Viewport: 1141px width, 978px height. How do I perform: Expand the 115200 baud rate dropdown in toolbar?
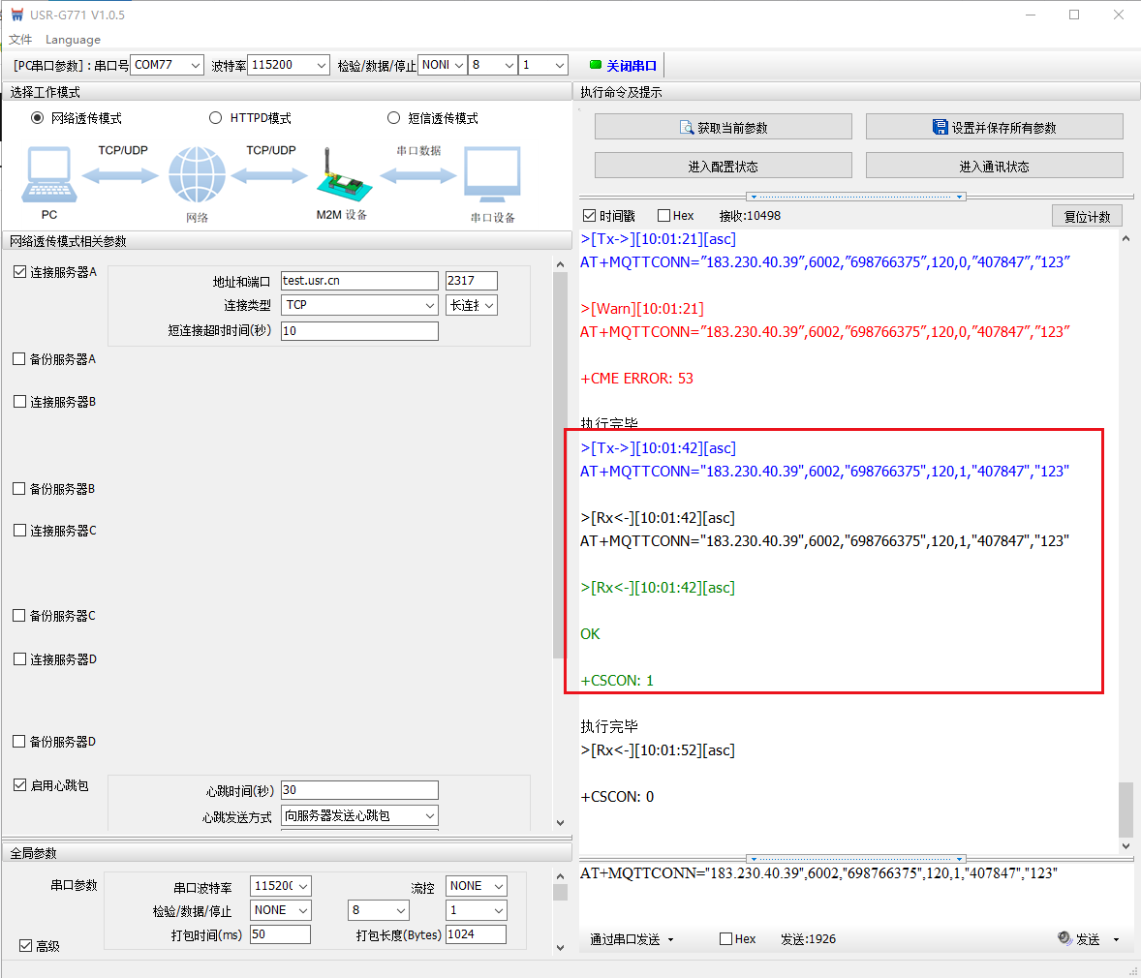click(x=322, y=65)
